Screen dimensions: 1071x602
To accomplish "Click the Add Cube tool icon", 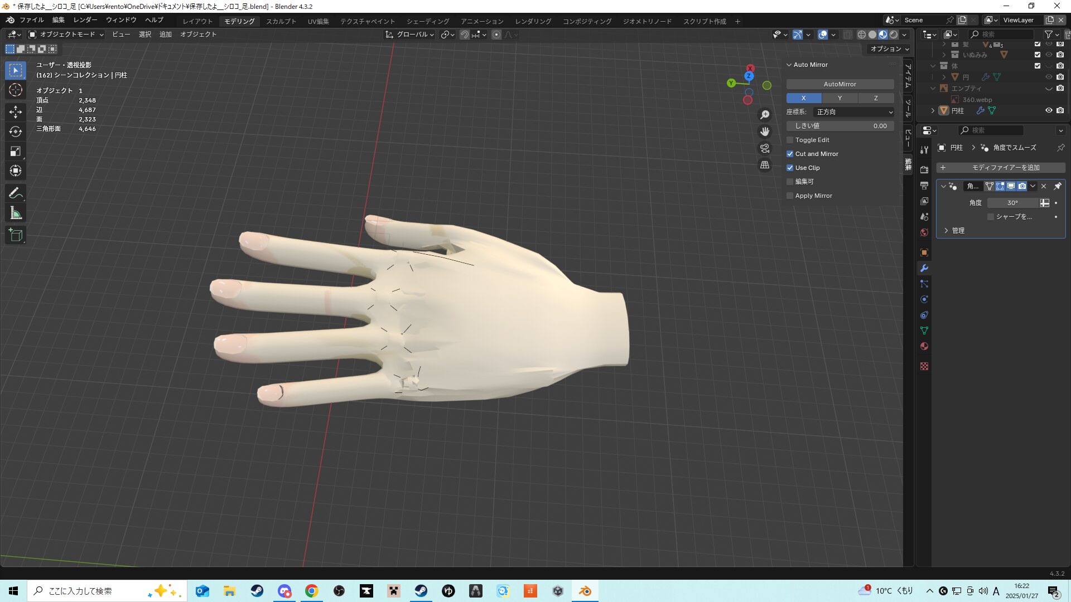I will click(x=16, y=235).
